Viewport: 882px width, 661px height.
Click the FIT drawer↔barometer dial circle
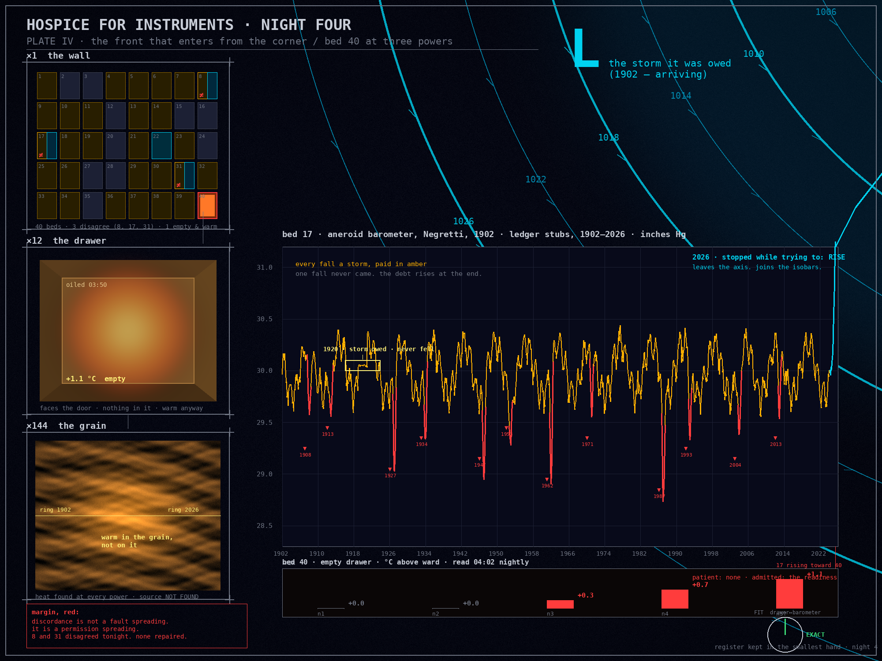785,635
